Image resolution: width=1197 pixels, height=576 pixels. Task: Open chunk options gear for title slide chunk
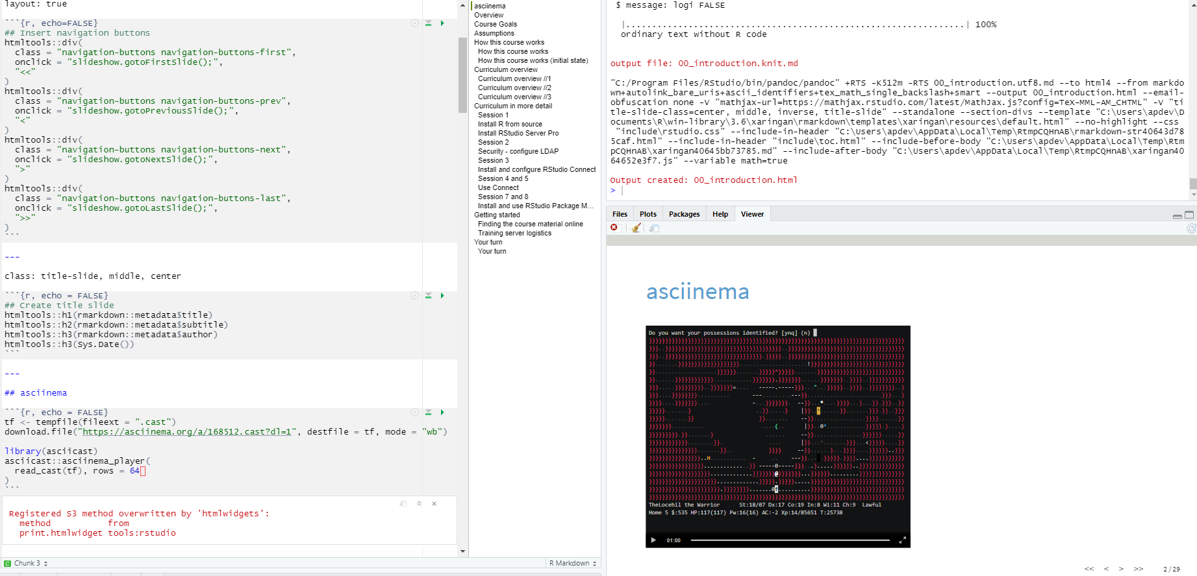coord(414,296)
